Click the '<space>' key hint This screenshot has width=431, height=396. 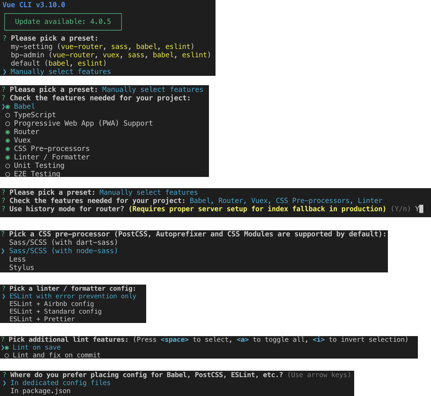coord(175,340)
